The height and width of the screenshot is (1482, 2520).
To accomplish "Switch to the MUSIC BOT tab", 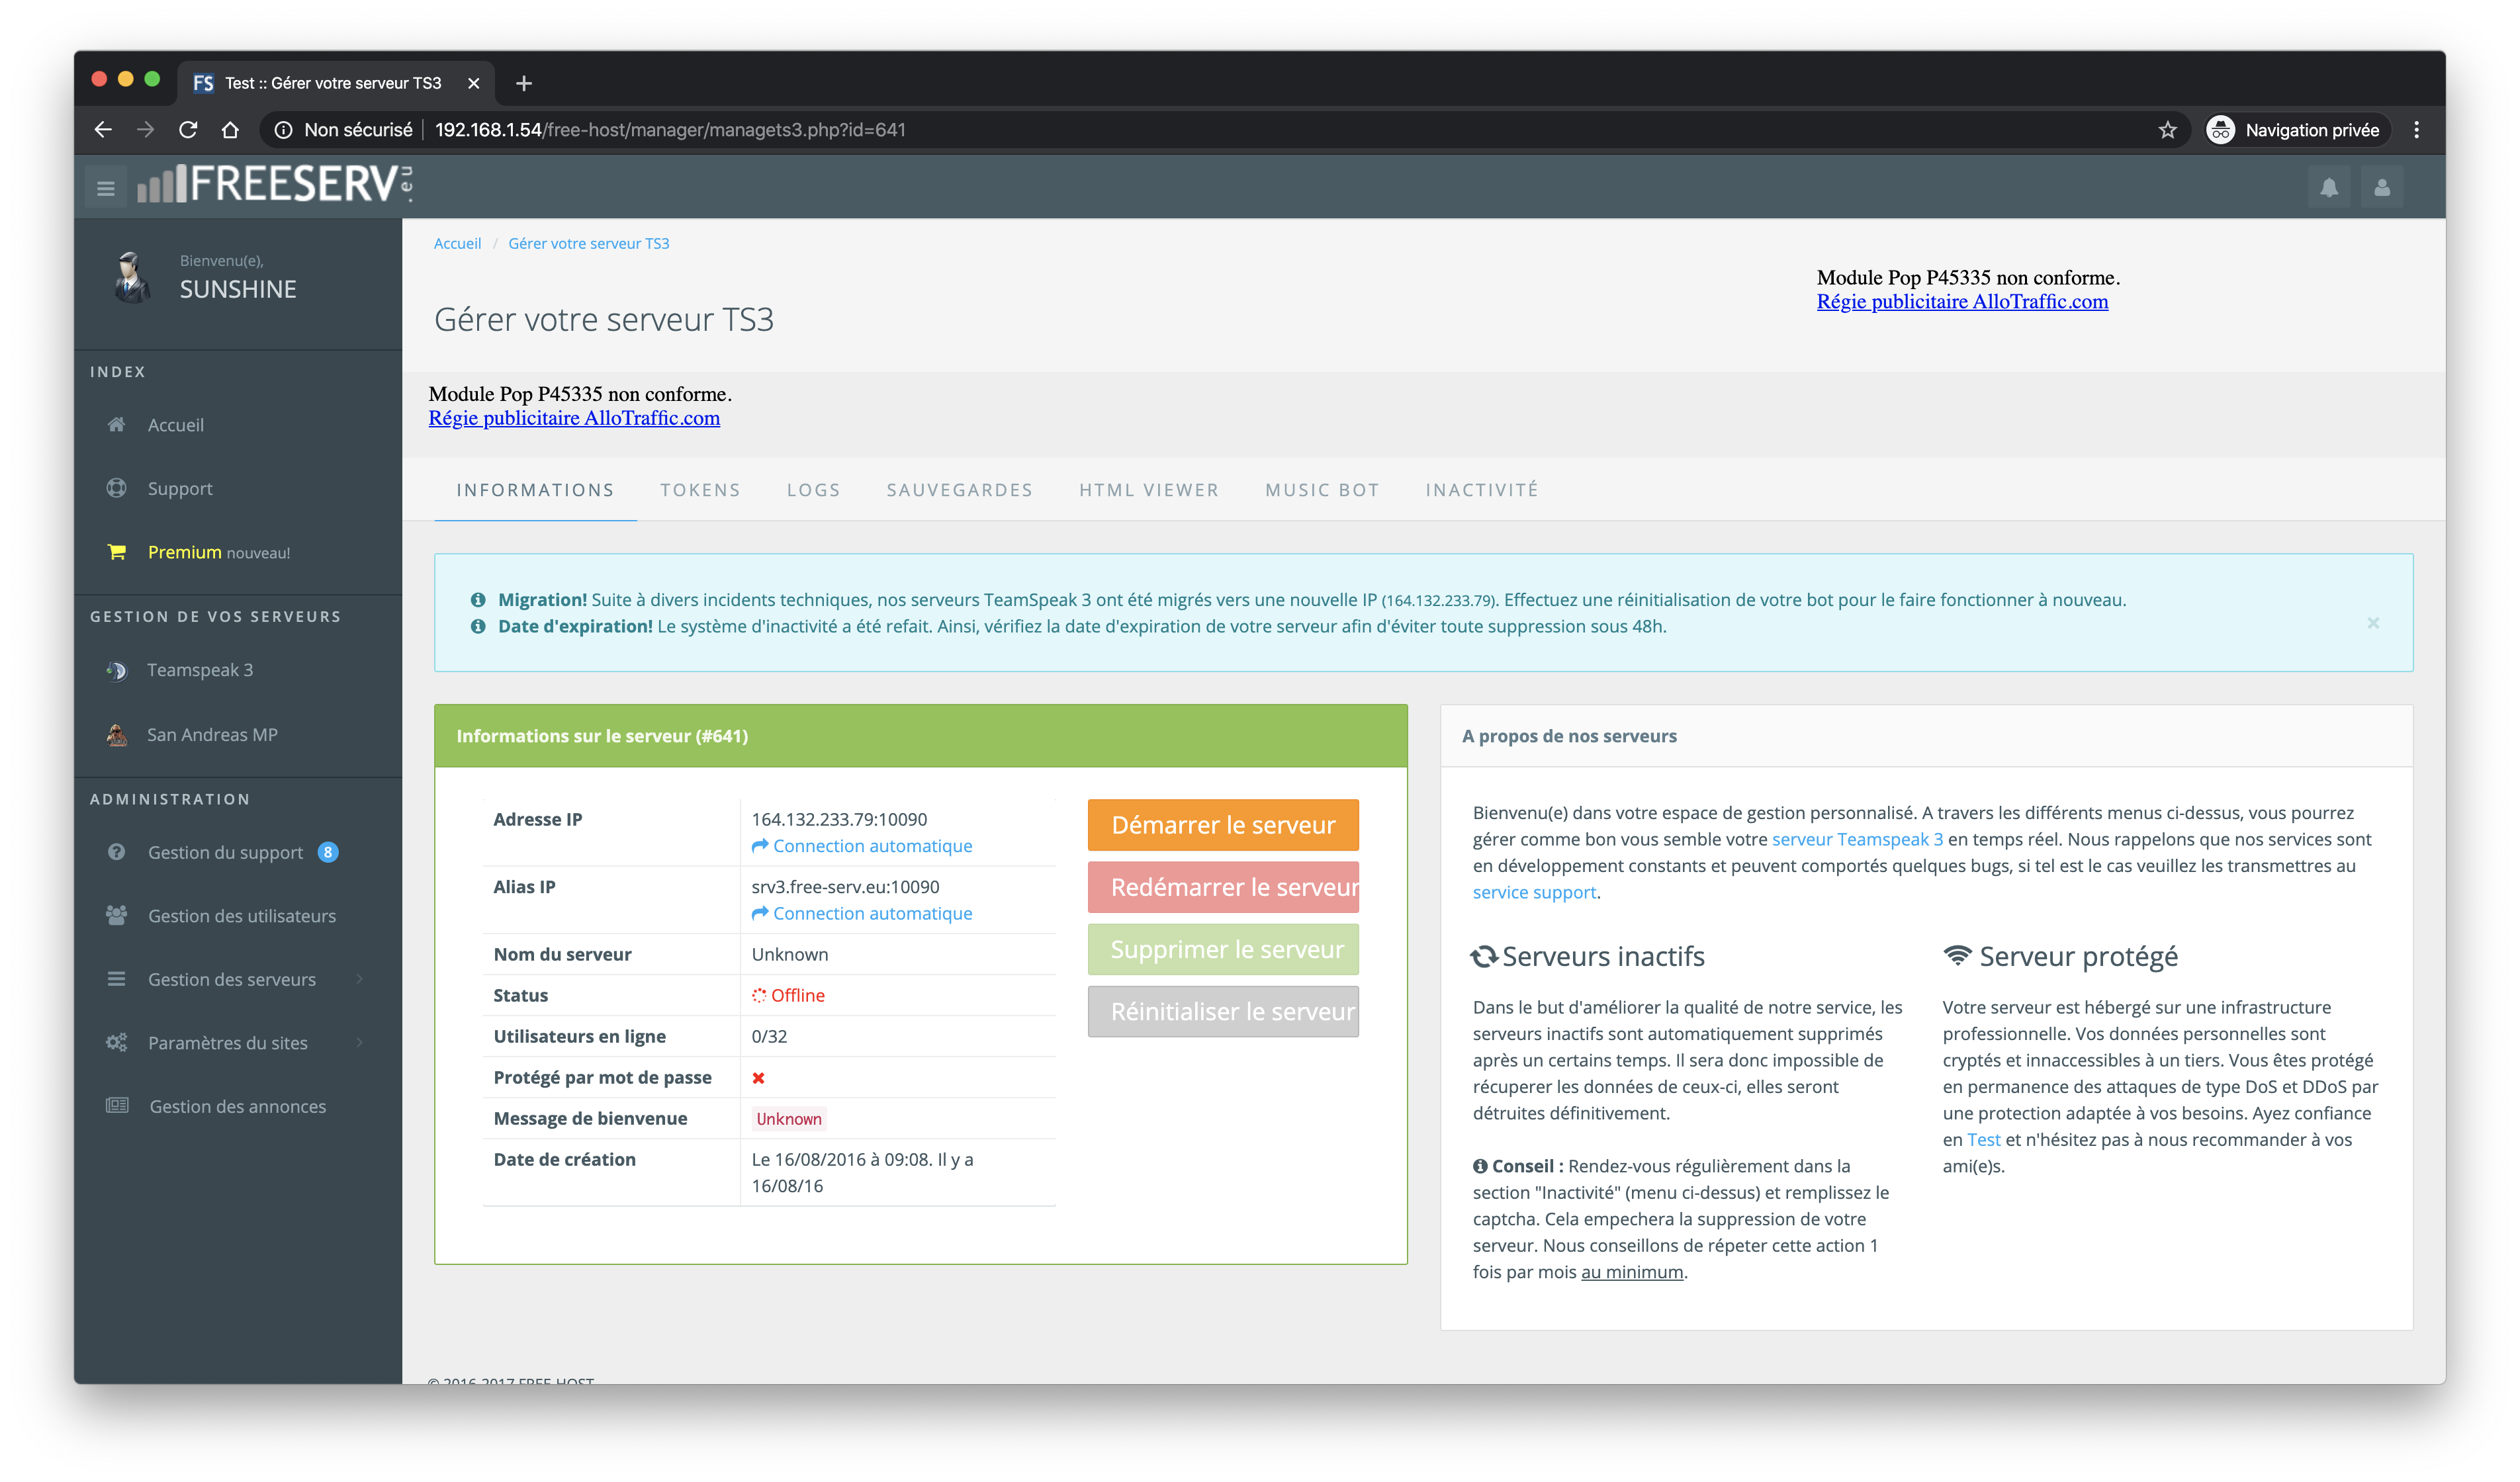I will coord(1322,490).
